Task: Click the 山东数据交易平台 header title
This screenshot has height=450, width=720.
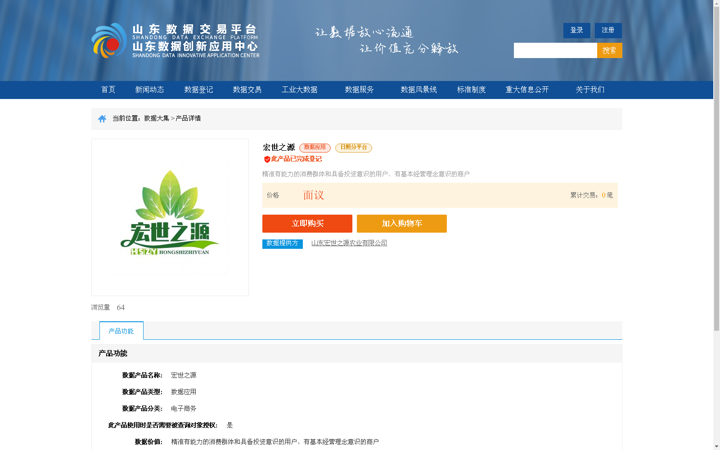Action: click(x=195, y=29)
